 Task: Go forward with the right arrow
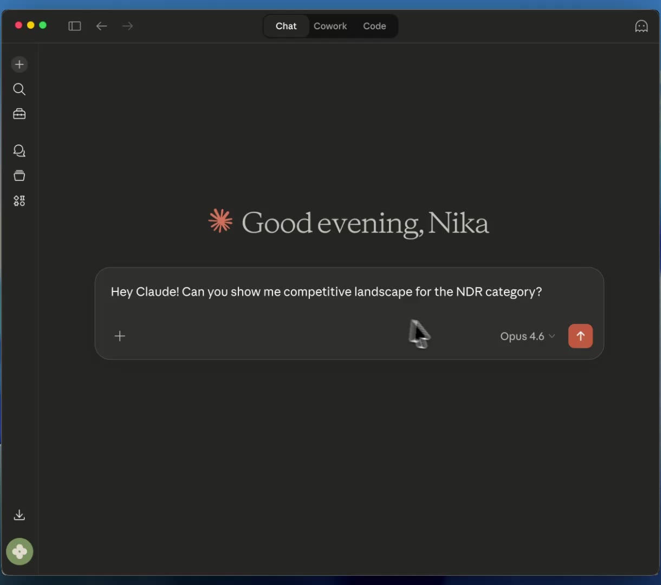pos(128,26)
